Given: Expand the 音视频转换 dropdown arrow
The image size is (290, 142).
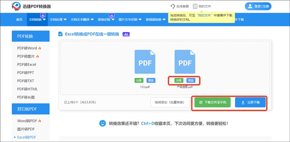Looking at the screenshot, I should [x=164, y=20].
